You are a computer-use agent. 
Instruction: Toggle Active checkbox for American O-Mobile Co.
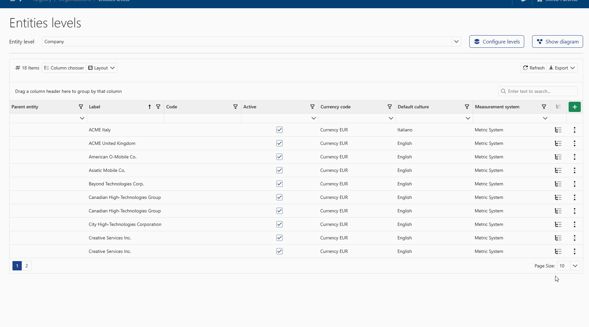pyautogui.click(x=280, y=157)
